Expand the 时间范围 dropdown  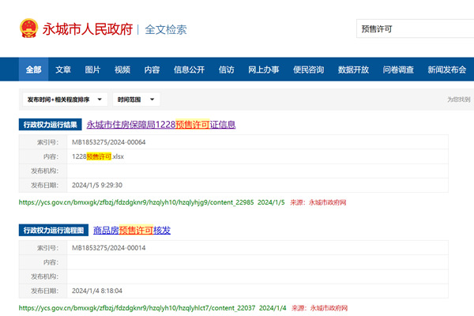point(137,100)
